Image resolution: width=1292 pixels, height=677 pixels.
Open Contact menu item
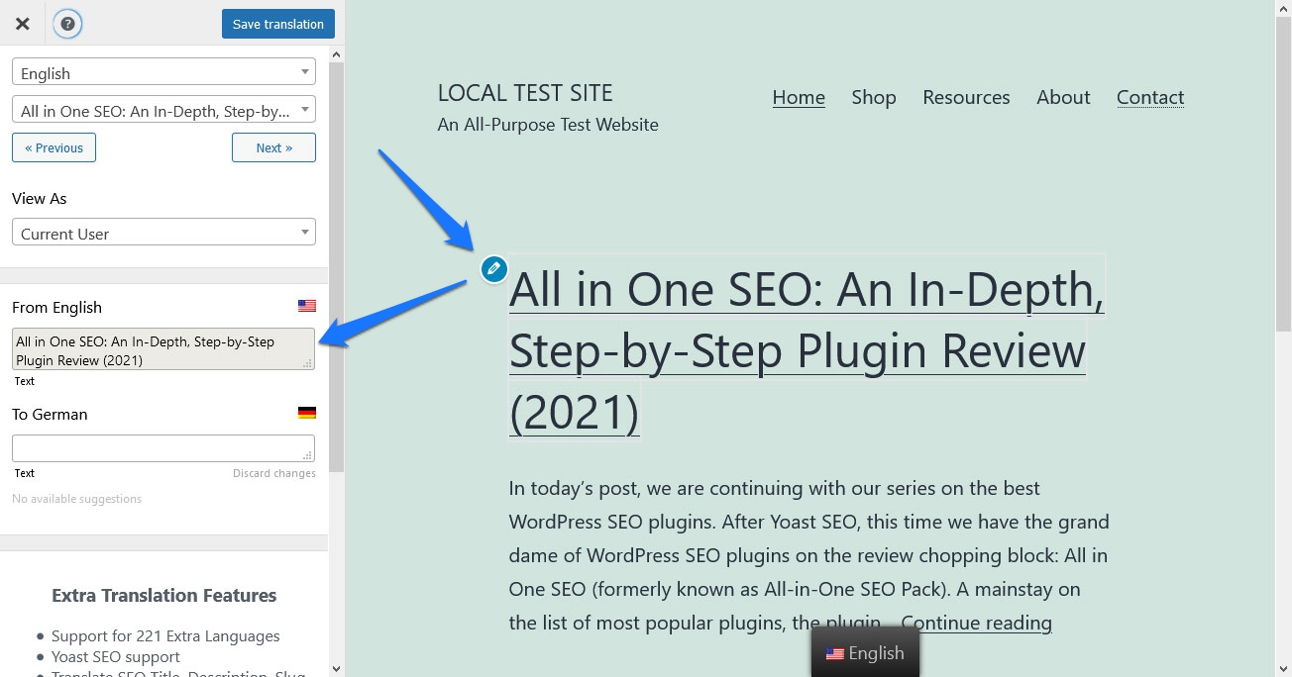[1150, 97]
